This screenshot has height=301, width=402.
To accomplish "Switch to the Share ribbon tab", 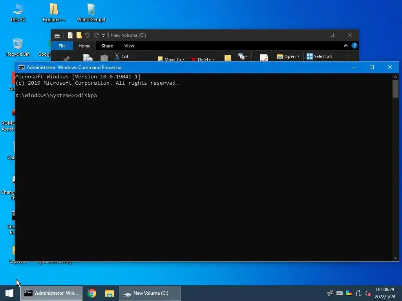I will [x=107, y=46].
